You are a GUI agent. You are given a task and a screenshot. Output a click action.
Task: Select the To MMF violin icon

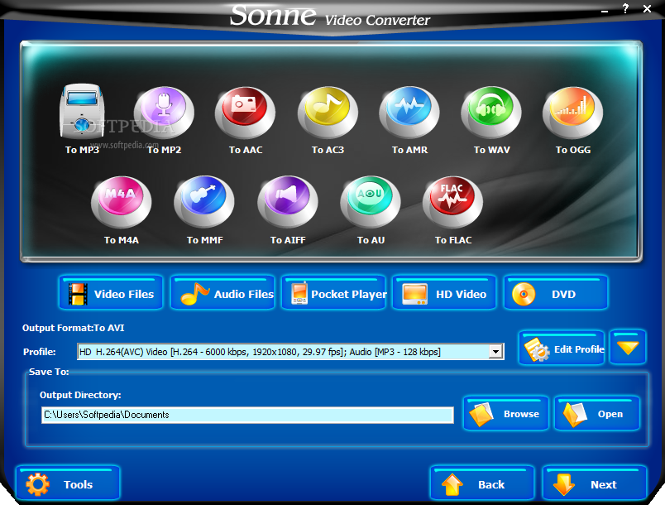[204, 203]
